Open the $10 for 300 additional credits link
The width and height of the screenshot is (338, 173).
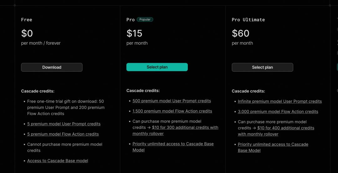pos(185,128)
